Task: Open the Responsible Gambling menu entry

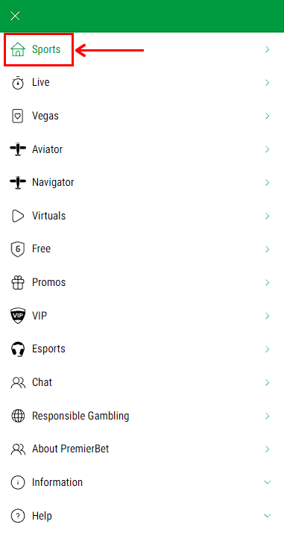Action: [142, 416]
